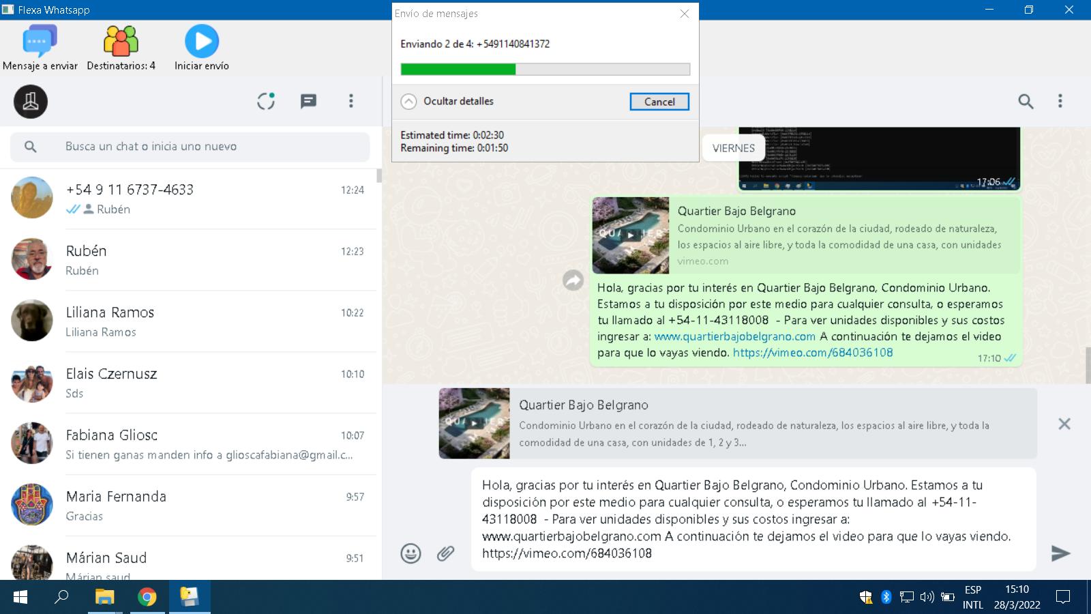Click the network tray icon

tap(906, 597)
